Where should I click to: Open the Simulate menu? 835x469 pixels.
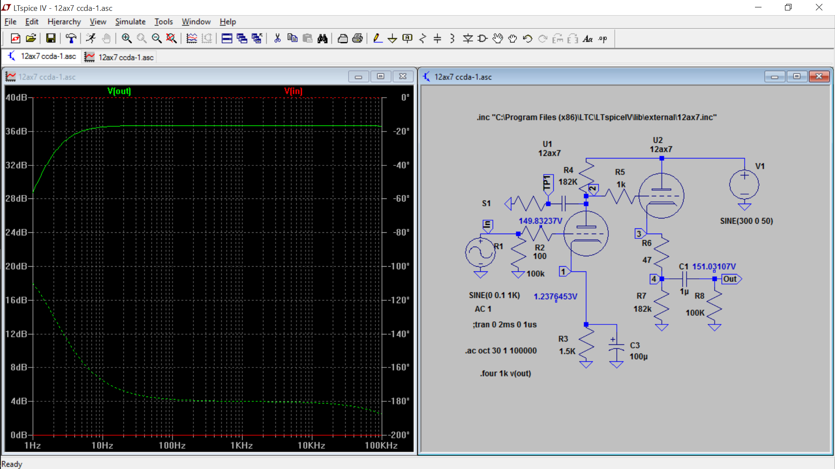tap(130, 22)
